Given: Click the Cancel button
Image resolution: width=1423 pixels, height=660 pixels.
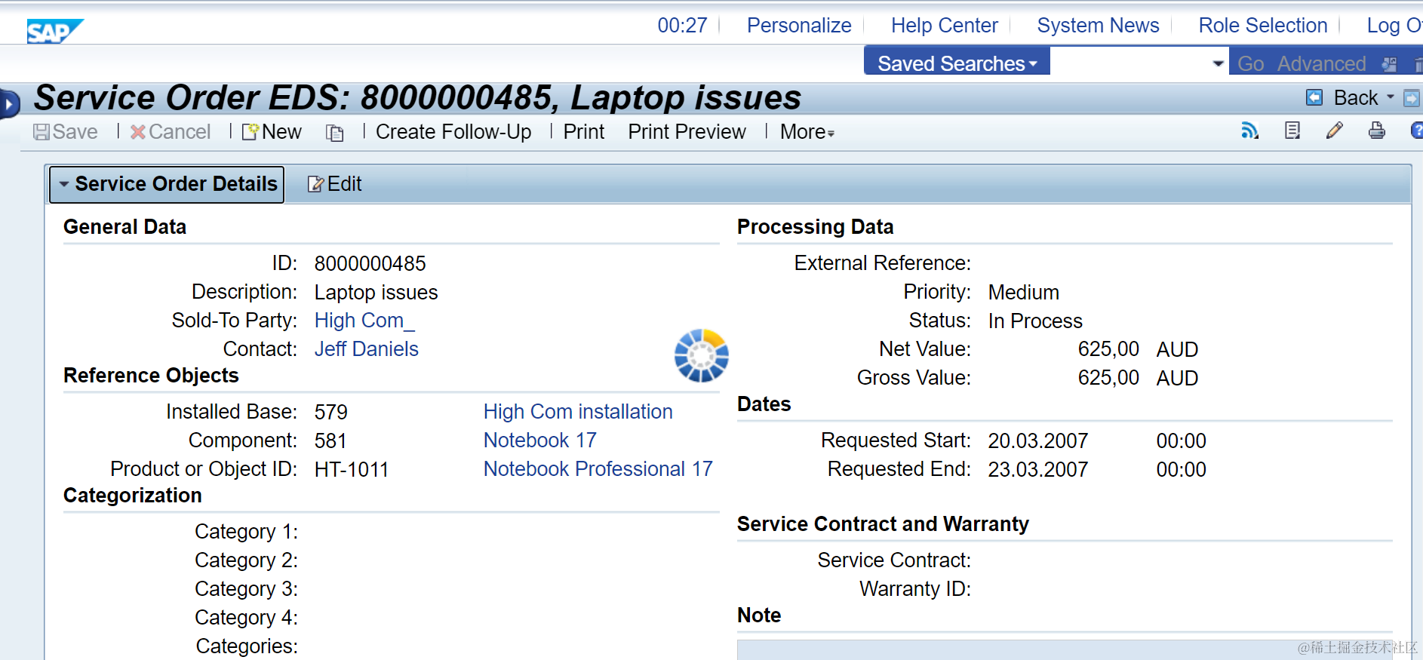Looking at the screenshot, I should point(171,132).
